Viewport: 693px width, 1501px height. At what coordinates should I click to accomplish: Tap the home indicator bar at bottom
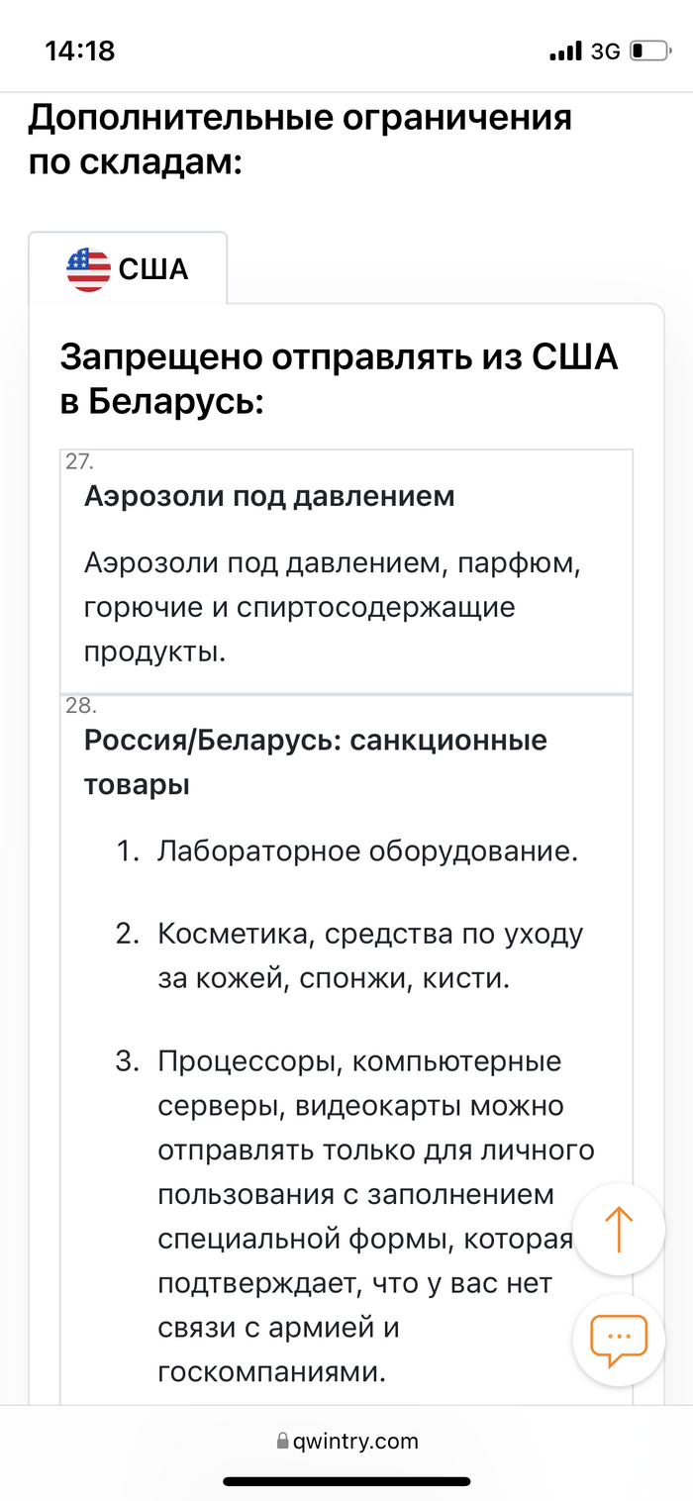tap(346, 1482)
